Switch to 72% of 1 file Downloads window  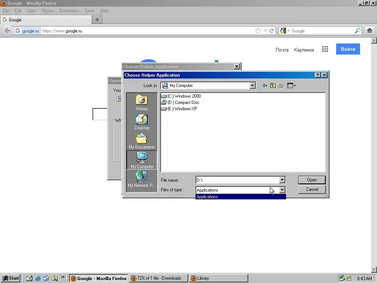[x=158, y=278]
